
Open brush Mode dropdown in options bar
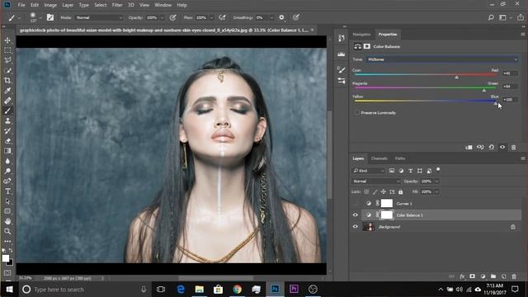99,17
